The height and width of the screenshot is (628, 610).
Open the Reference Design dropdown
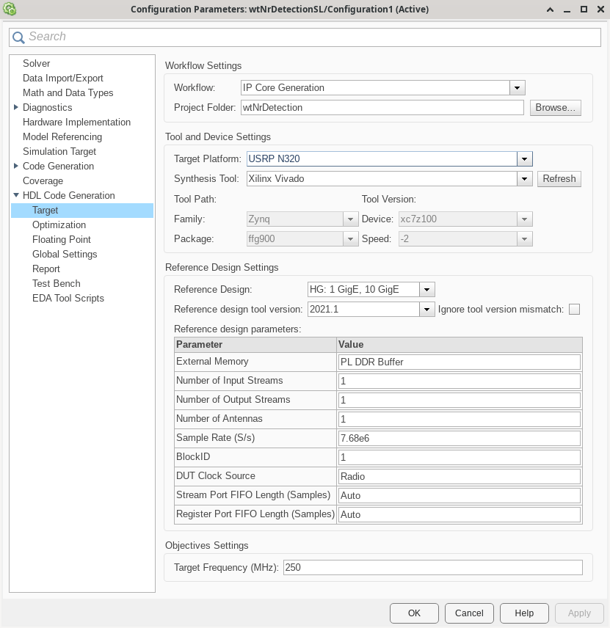point(426,290)
